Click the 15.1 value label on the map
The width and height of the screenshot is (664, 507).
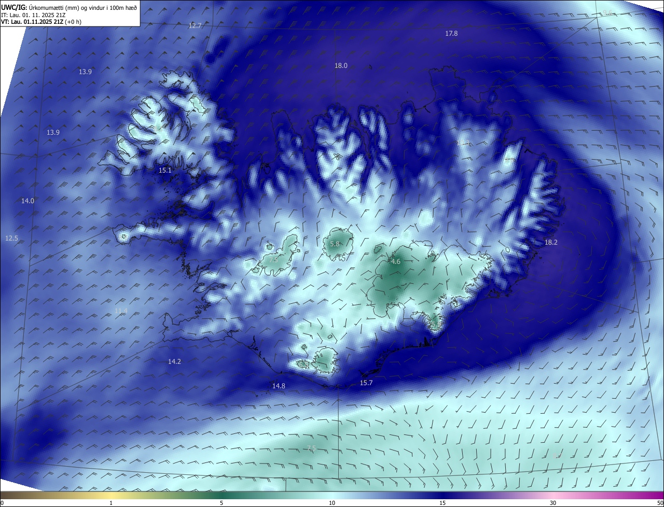pos(165,170)
